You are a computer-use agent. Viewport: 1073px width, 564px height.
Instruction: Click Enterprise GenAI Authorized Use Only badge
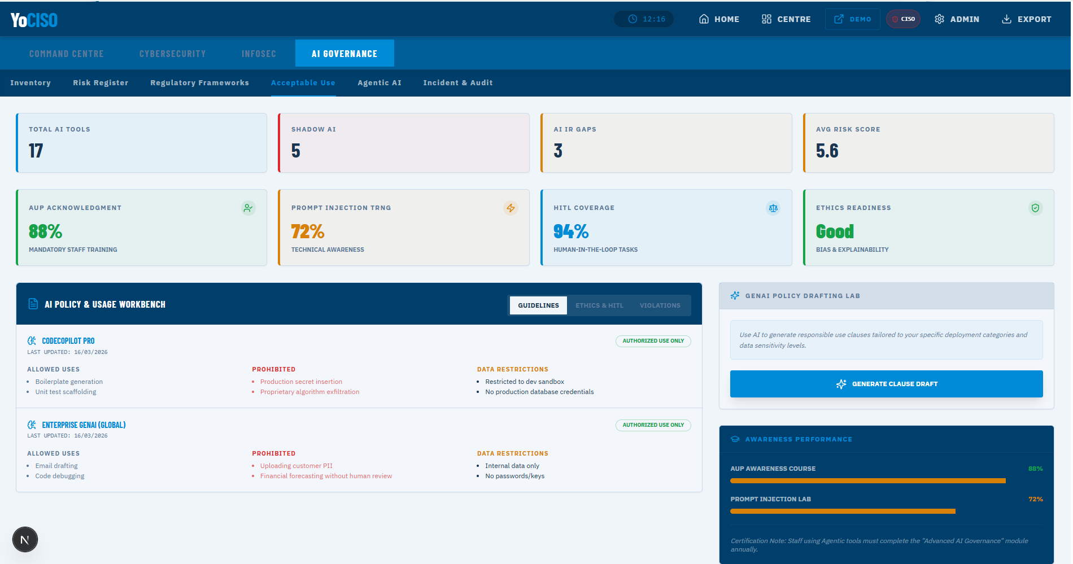pos(653,425)
